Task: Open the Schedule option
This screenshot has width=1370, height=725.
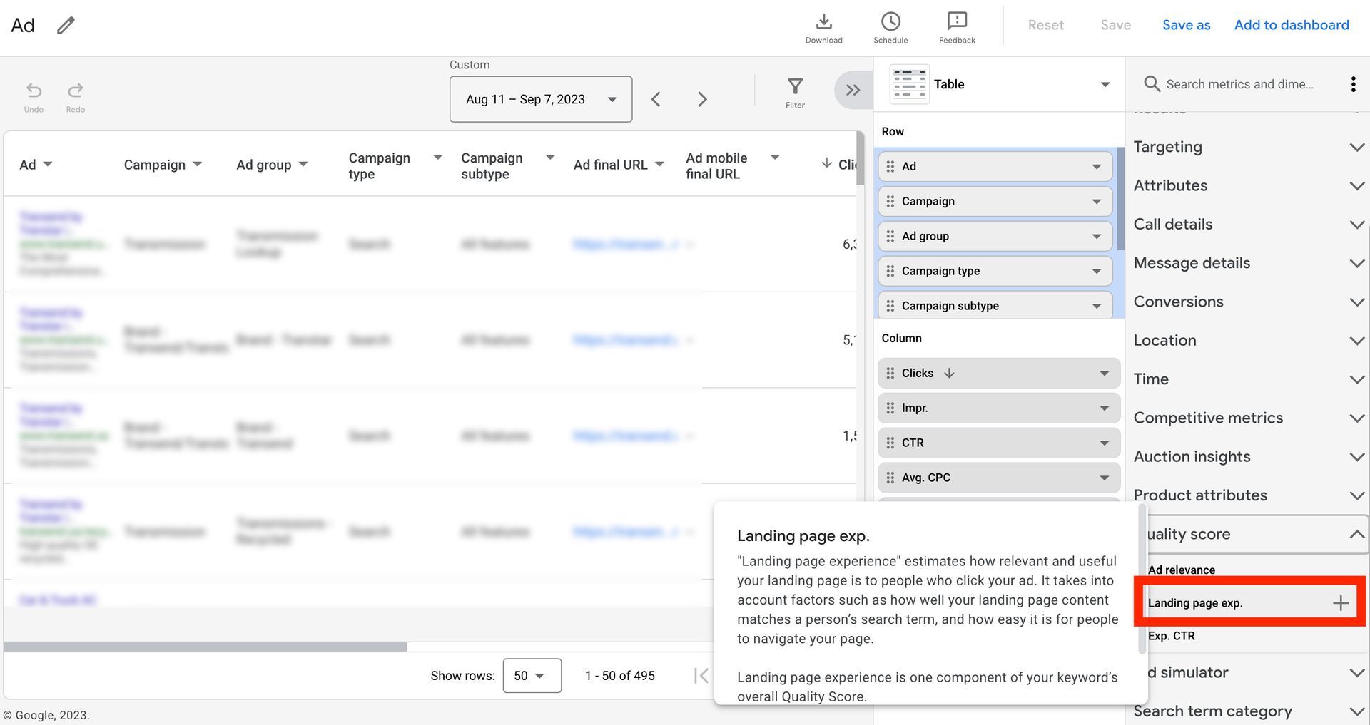Action: (890, 29)
